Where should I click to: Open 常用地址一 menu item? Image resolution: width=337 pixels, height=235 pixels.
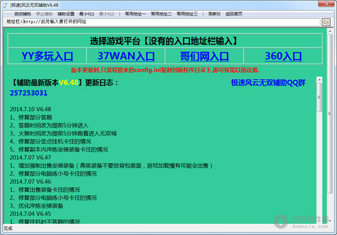(135, 14)
